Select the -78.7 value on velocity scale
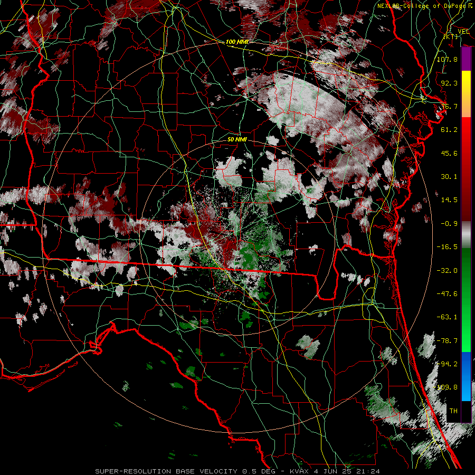 point(447,341)
